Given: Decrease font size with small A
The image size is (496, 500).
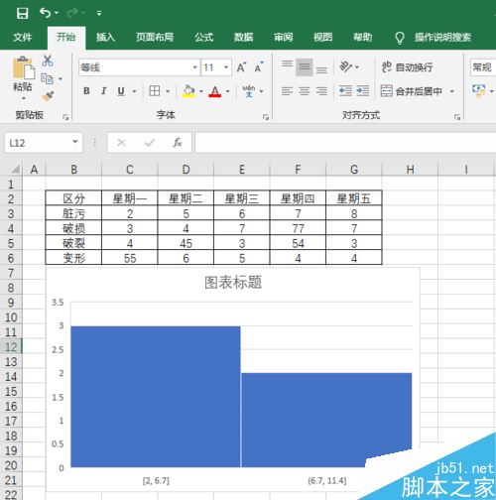Looking at the screenshot, I should 259,67.
